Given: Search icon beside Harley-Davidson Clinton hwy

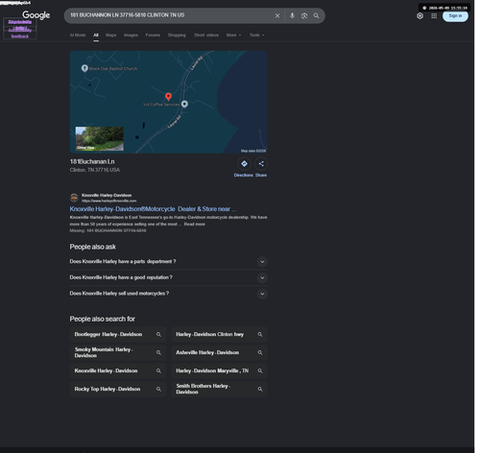Looking at the screenshot, I should pyautogui.click(x=260, y=334).
